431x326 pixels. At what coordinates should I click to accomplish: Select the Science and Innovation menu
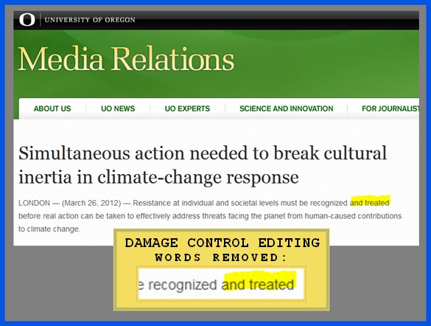[x=286, y=108]
